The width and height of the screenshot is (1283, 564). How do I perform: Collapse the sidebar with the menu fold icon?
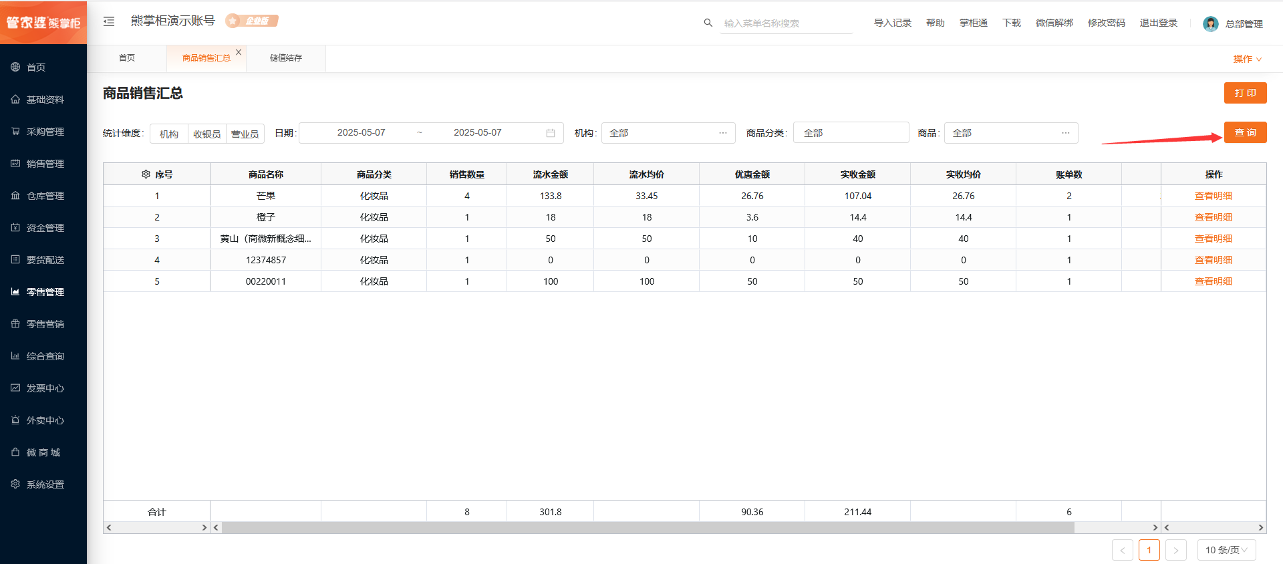pyautogui.click(x=109, y=21)
